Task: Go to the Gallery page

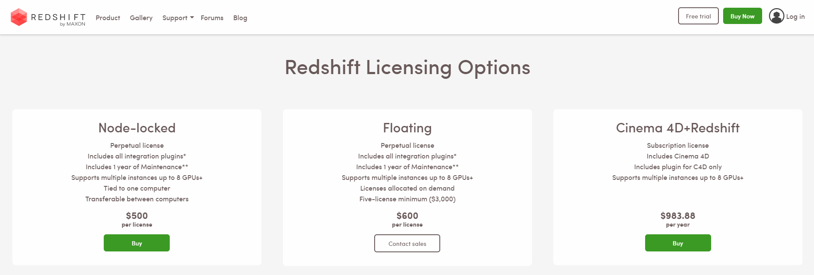Action: 141,18
